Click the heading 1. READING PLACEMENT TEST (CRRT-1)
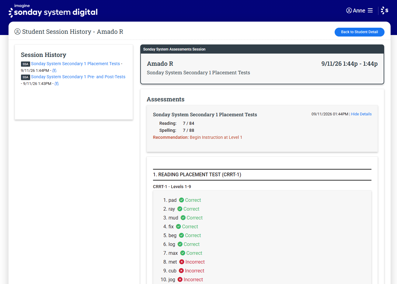Image resolution: width=397 pixels, height=284 pixels. (197, 175)
